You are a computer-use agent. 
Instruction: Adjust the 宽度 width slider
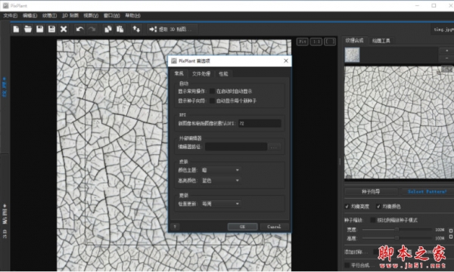point(397,230)
